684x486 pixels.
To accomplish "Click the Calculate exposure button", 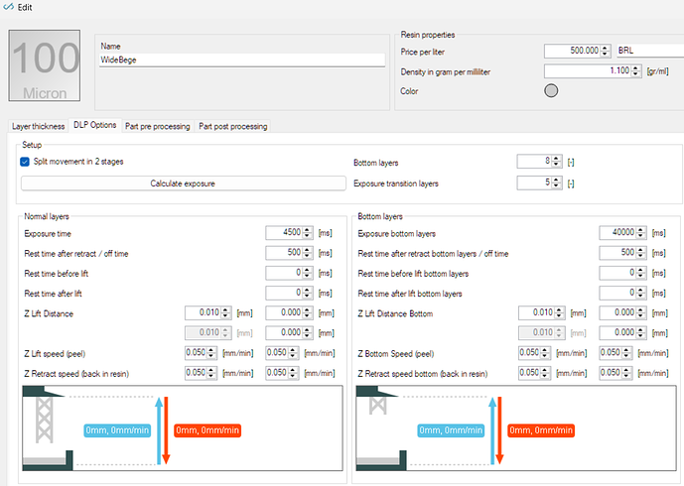I will click(183, 183).
